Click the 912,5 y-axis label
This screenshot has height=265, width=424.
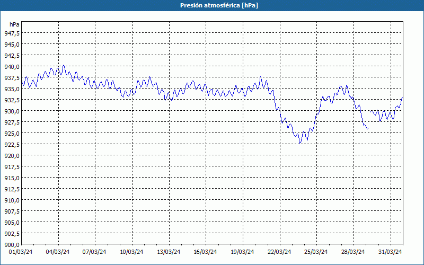click(x=12, y=189)
